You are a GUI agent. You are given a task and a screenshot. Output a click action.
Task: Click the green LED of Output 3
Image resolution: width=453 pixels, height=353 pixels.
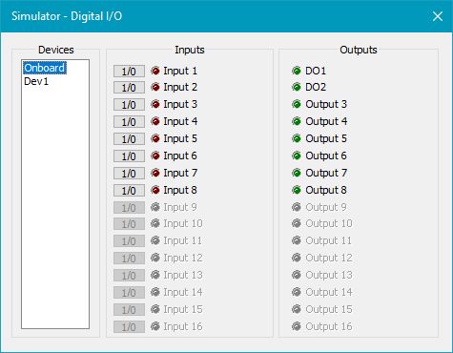coord(297,104)
